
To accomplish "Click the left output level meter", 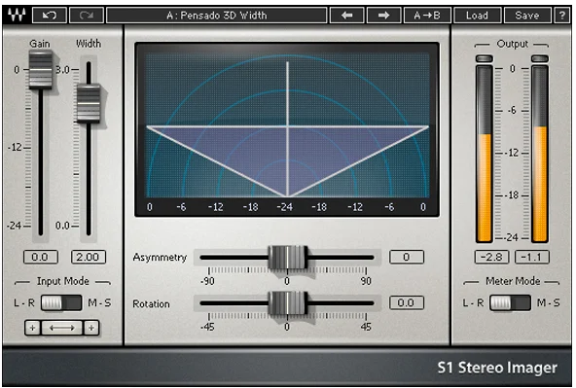I will [485, 154].
